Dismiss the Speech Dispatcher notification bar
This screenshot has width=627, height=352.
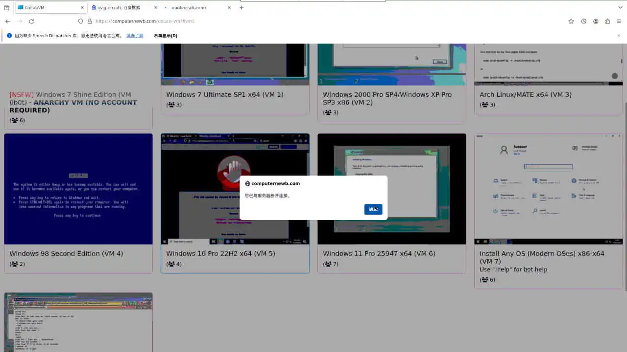pyautogui.click(x=619, y=36)
